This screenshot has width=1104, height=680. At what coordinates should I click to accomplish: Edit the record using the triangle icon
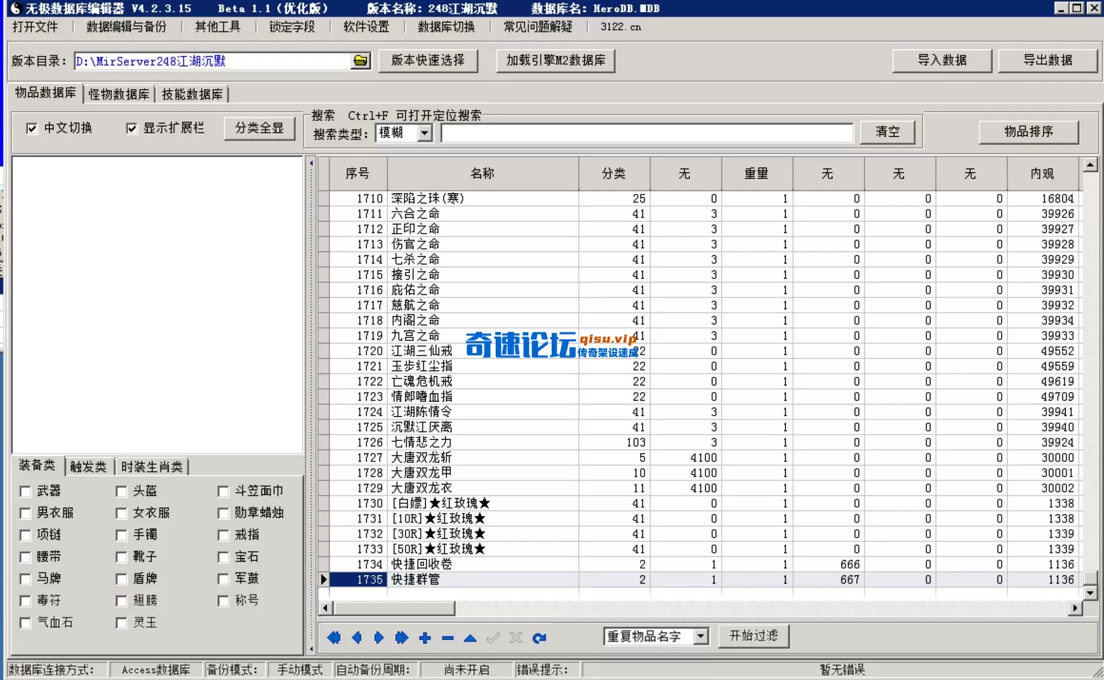pos(470,637)
